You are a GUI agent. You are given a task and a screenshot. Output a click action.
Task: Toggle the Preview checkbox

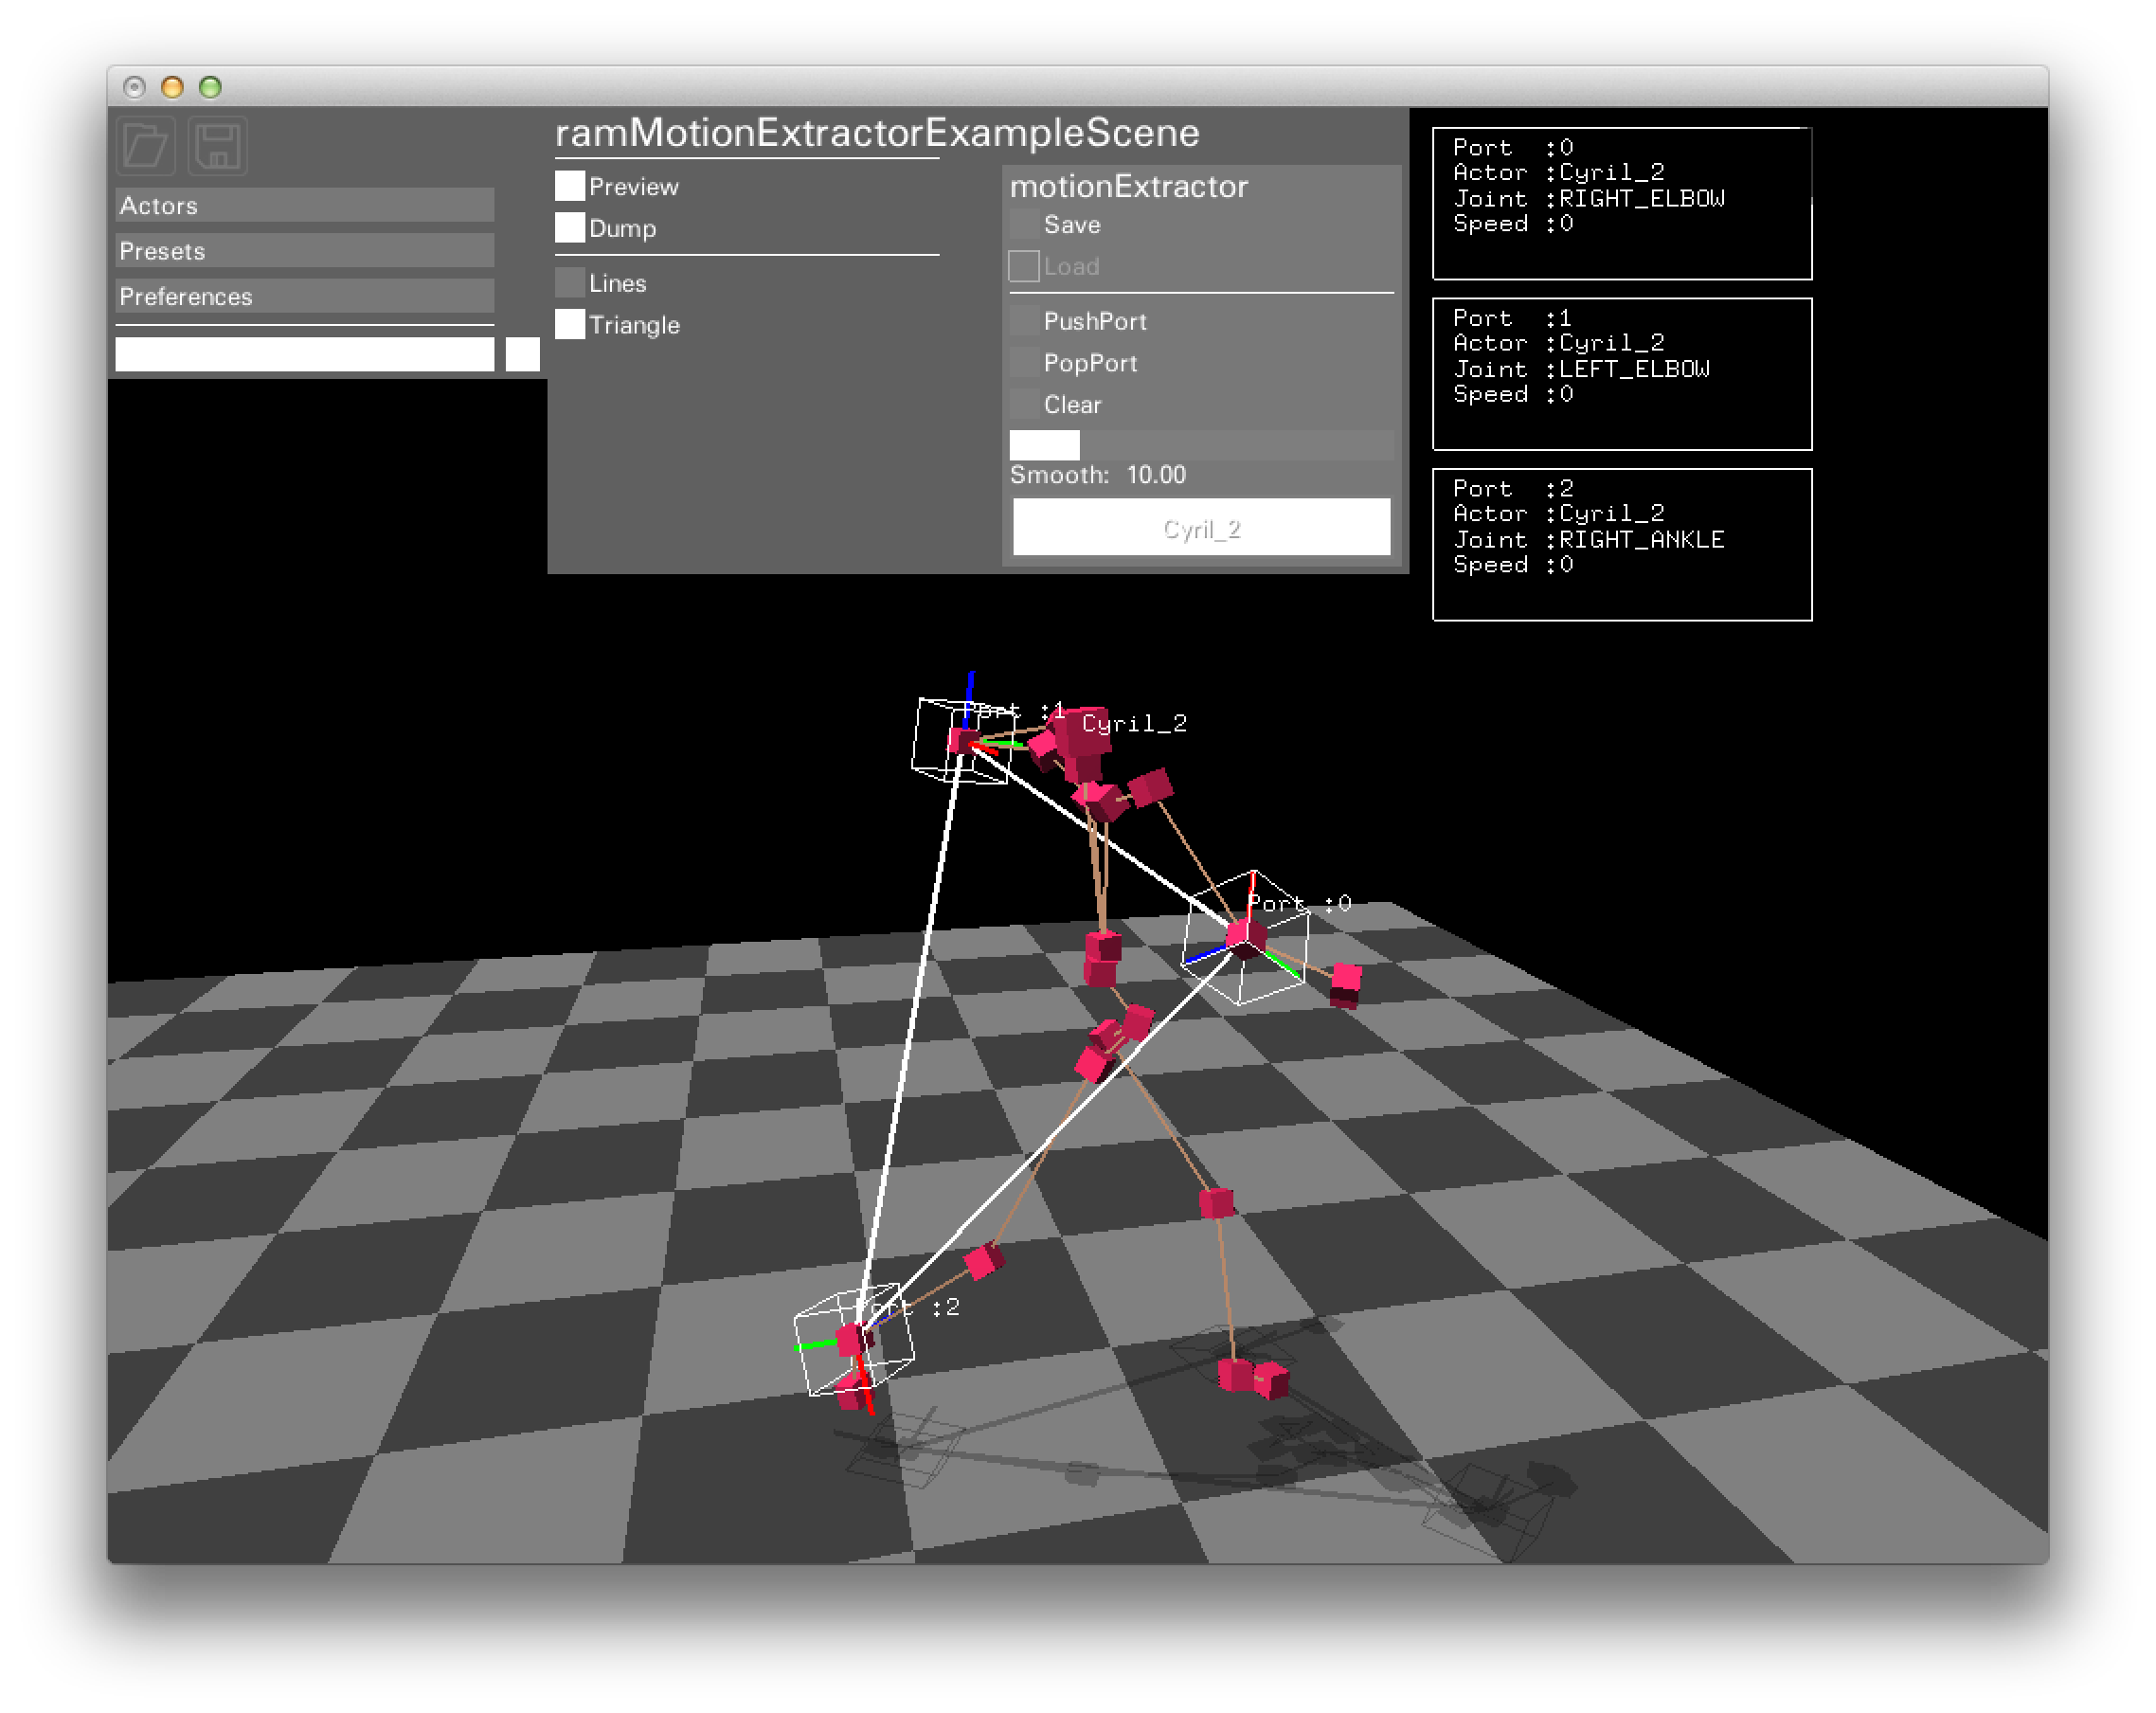click(x=570, y=186)
